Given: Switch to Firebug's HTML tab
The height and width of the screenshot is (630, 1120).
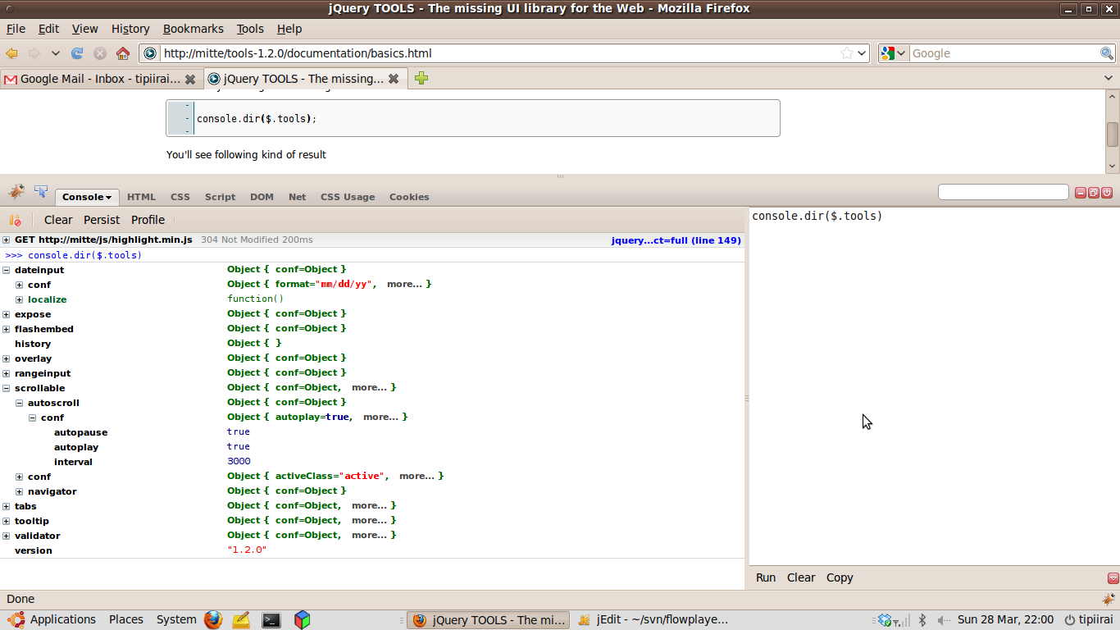Looking at the screenshot, I should point(141,197).
